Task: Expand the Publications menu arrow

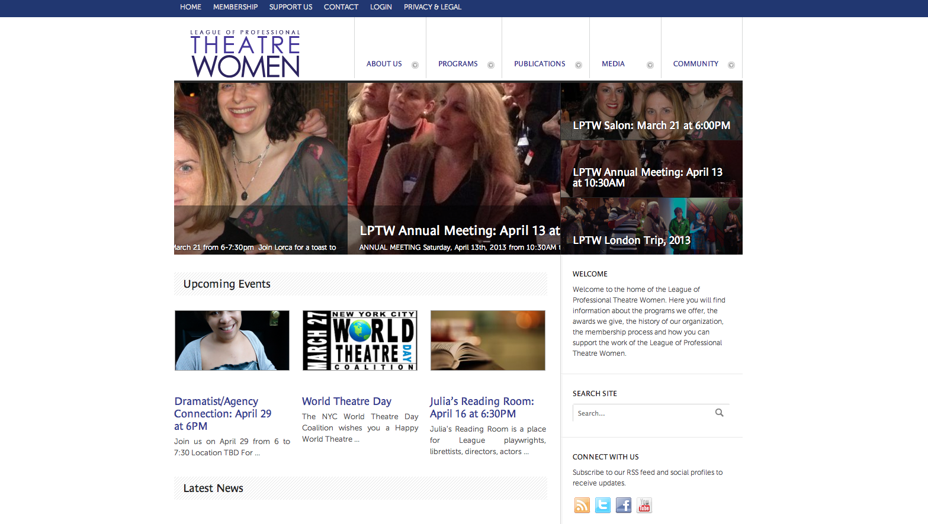Action: coord(579,65)
